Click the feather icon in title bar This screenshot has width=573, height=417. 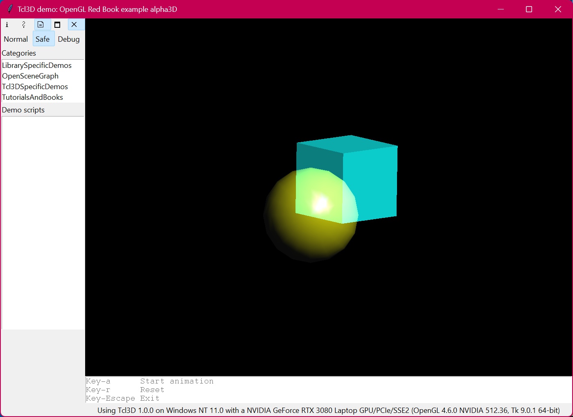coord(10,9)
